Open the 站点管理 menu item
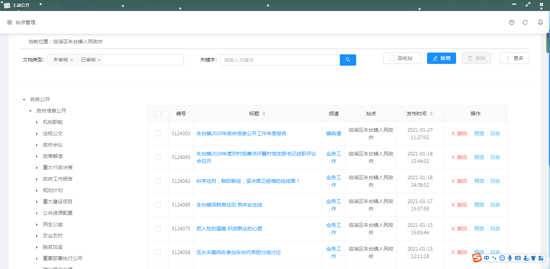This screenshot has height=269, width=550. pyautogui.click(x=25, y=22)
